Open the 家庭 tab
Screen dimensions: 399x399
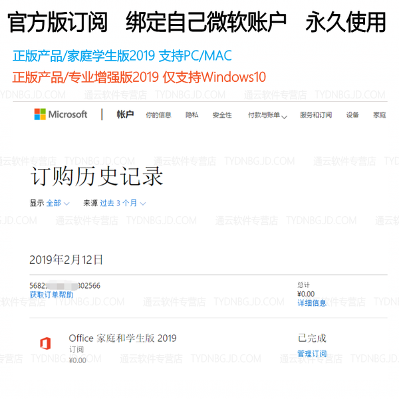coord(380,115)
